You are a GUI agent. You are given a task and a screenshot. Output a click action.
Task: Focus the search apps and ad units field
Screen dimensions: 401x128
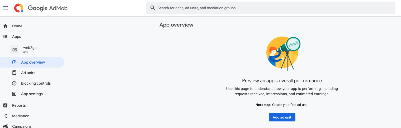pos(275,8)
